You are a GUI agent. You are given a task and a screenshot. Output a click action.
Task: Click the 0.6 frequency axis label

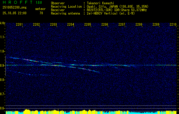click(x=3, y=108)
